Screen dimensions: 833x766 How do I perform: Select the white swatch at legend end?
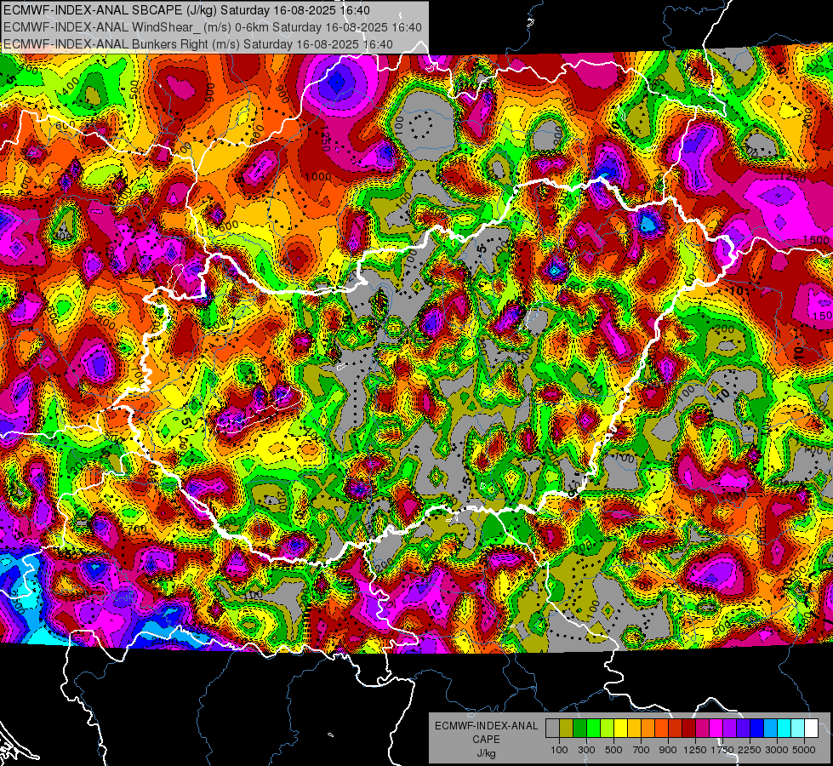(x=812, y=729)
